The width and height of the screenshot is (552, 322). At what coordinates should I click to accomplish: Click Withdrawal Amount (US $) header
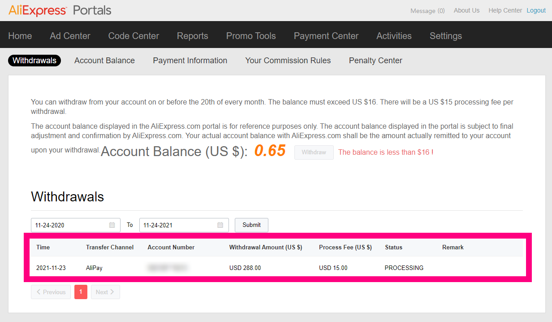(266, 248)
